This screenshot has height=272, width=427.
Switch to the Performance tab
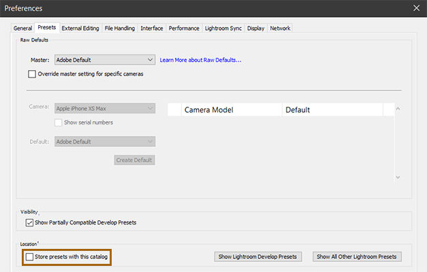(x=184, y=29)
